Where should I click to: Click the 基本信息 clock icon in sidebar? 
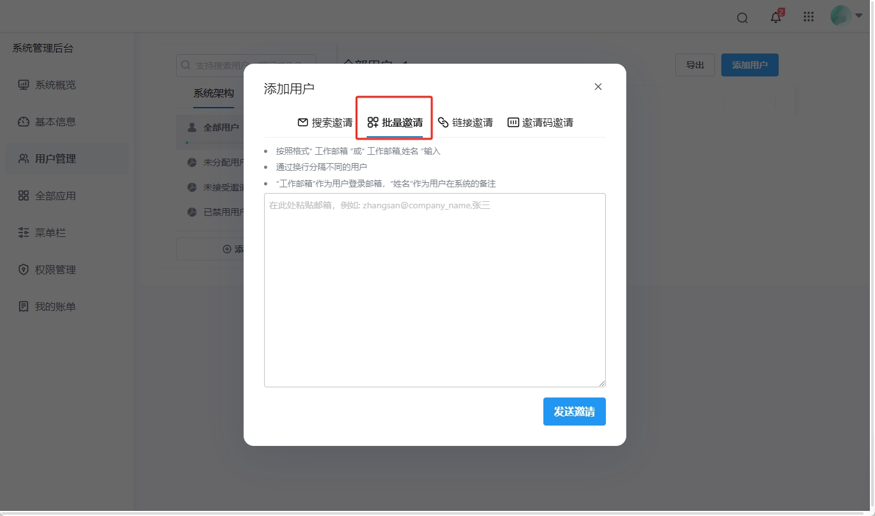coord(22,121)
